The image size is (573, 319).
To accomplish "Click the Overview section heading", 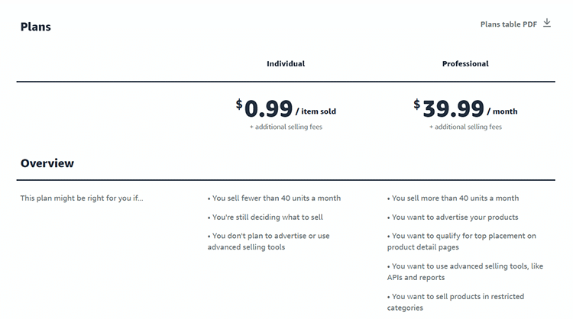I will [47, 163].
